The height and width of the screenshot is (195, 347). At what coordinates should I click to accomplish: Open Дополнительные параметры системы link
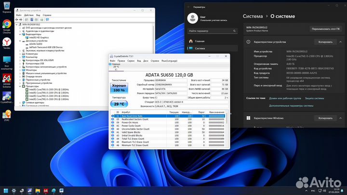[x=291, y=105]
